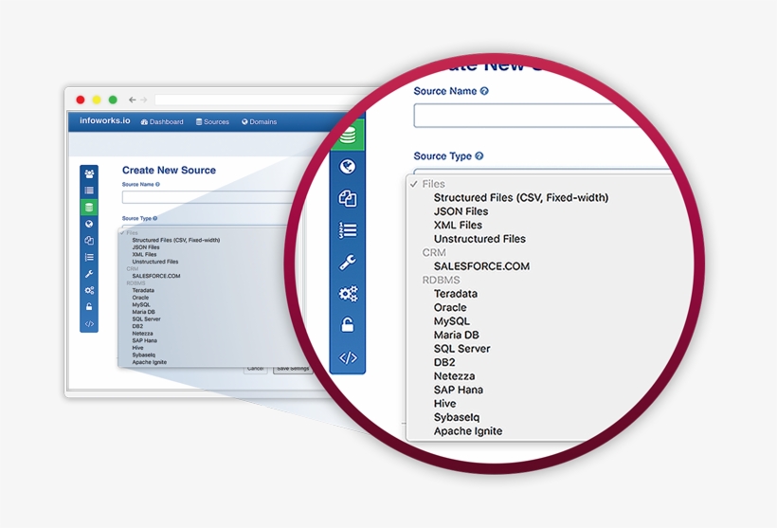Open the Sources nav item
This screenshot has width=777, height=528.
click(x=212, y=122)
